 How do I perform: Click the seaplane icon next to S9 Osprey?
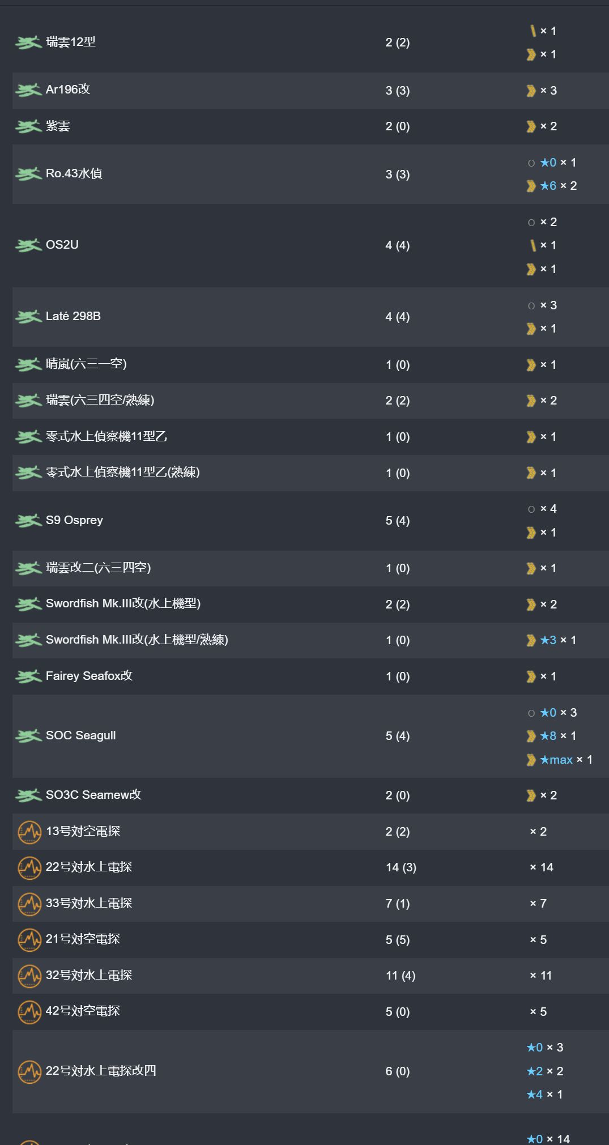pyautogui.click(x=28, y=521)
